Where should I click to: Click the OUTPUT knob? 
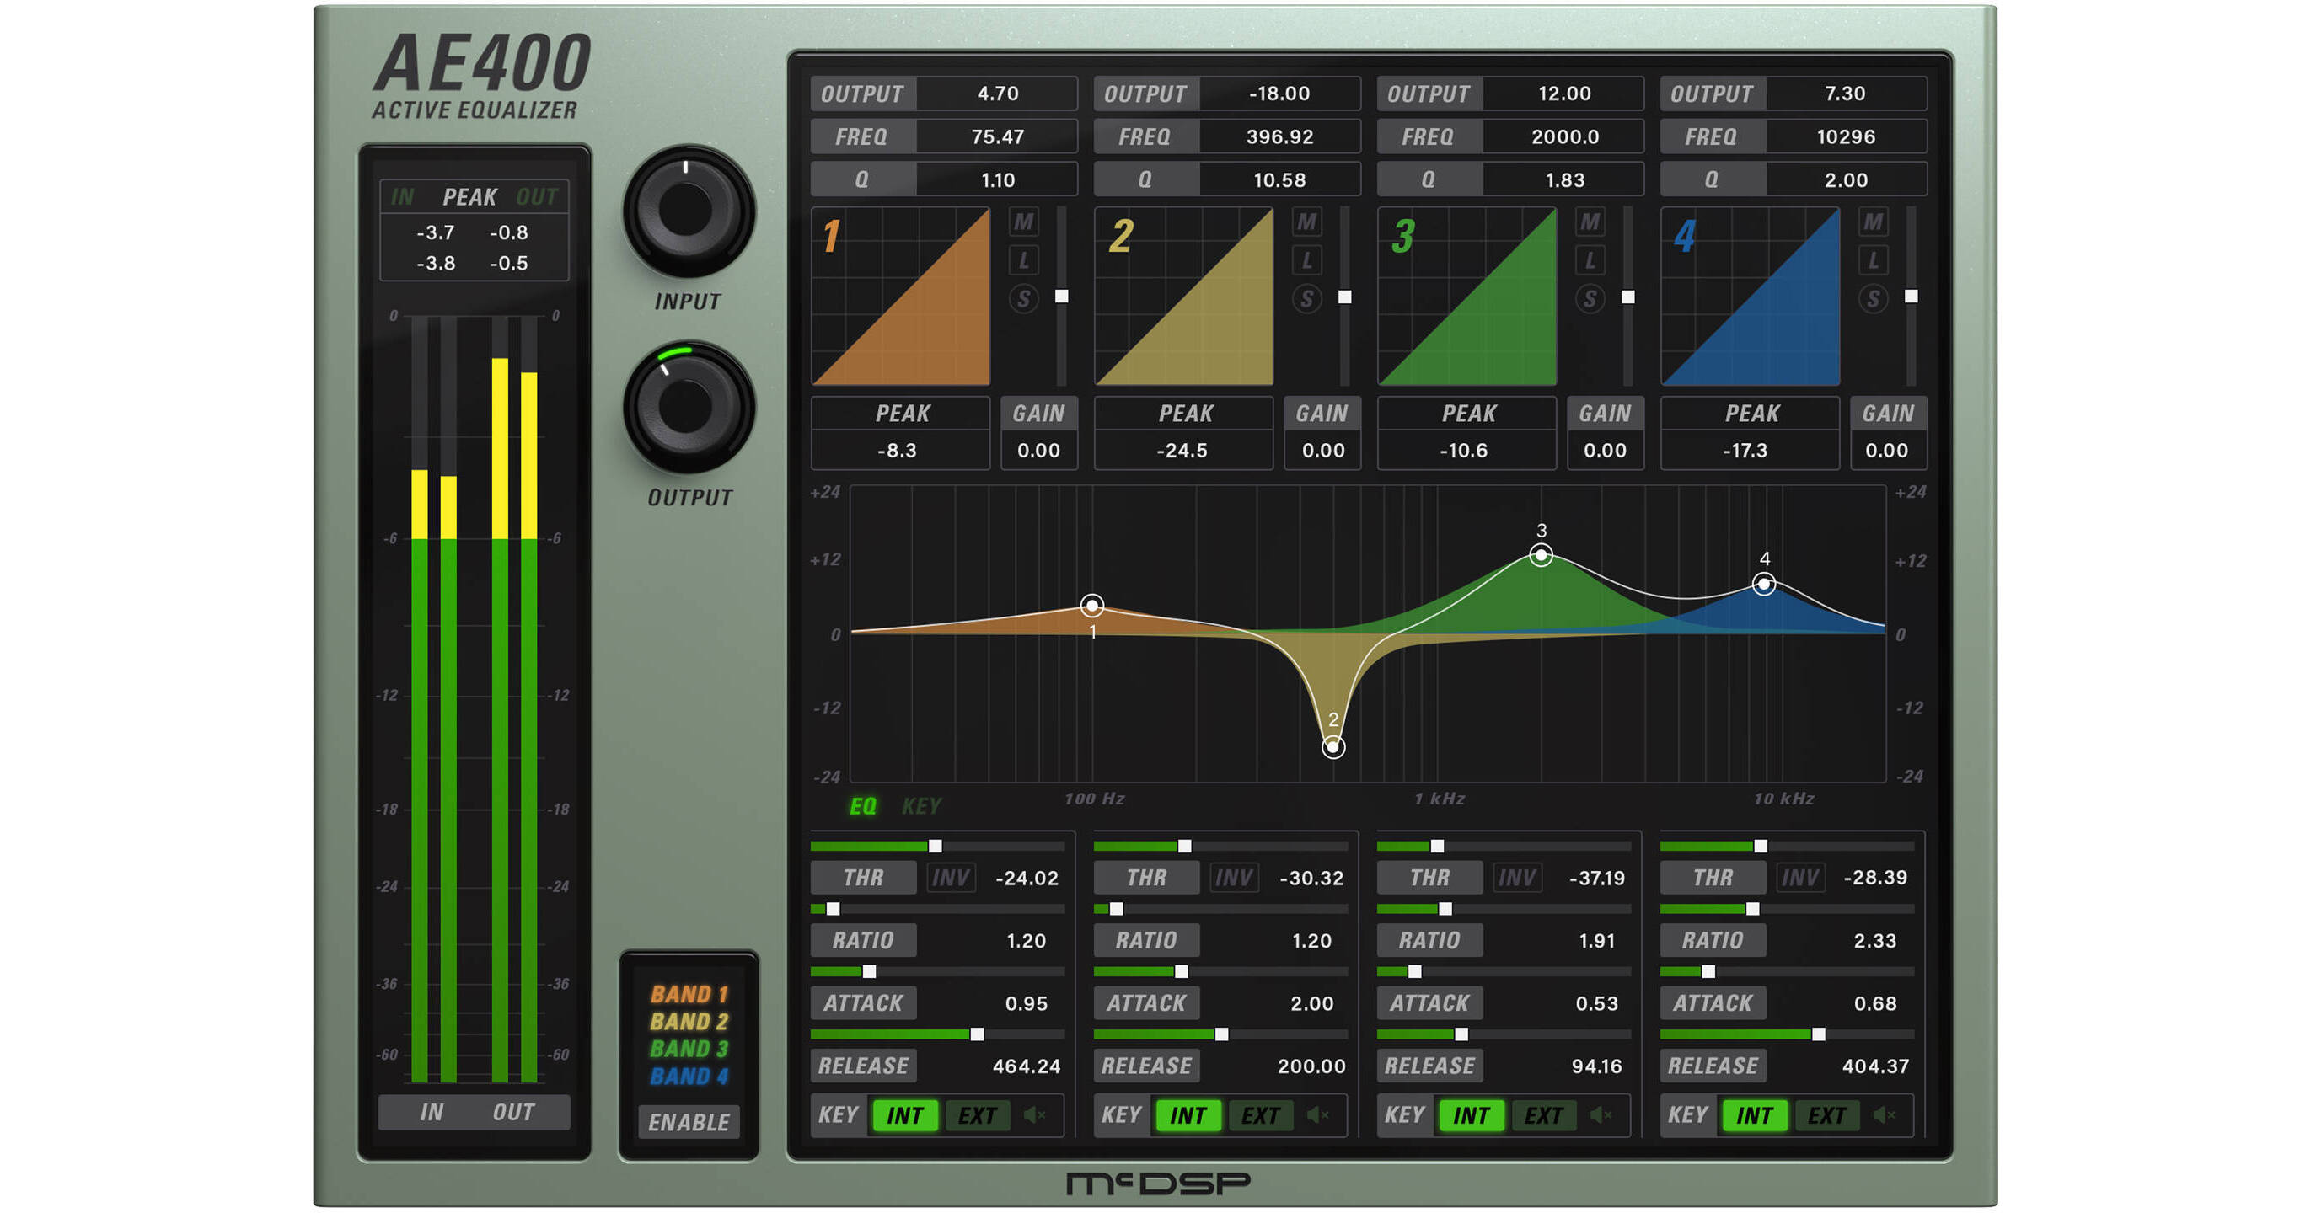click(x=688, y=408)
